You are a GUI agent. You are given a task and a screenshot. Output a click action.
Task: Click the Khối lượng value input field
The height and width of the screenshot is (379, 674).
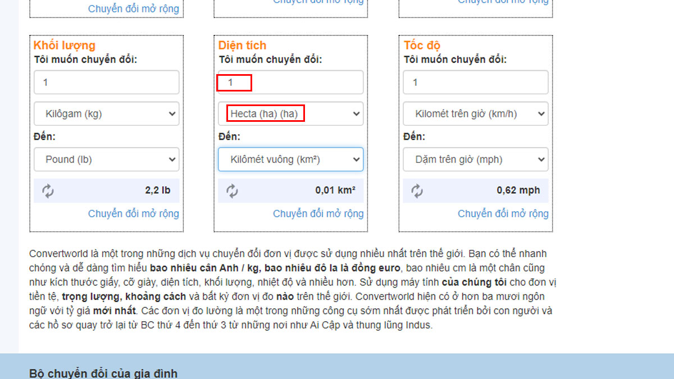coord(106,82)
